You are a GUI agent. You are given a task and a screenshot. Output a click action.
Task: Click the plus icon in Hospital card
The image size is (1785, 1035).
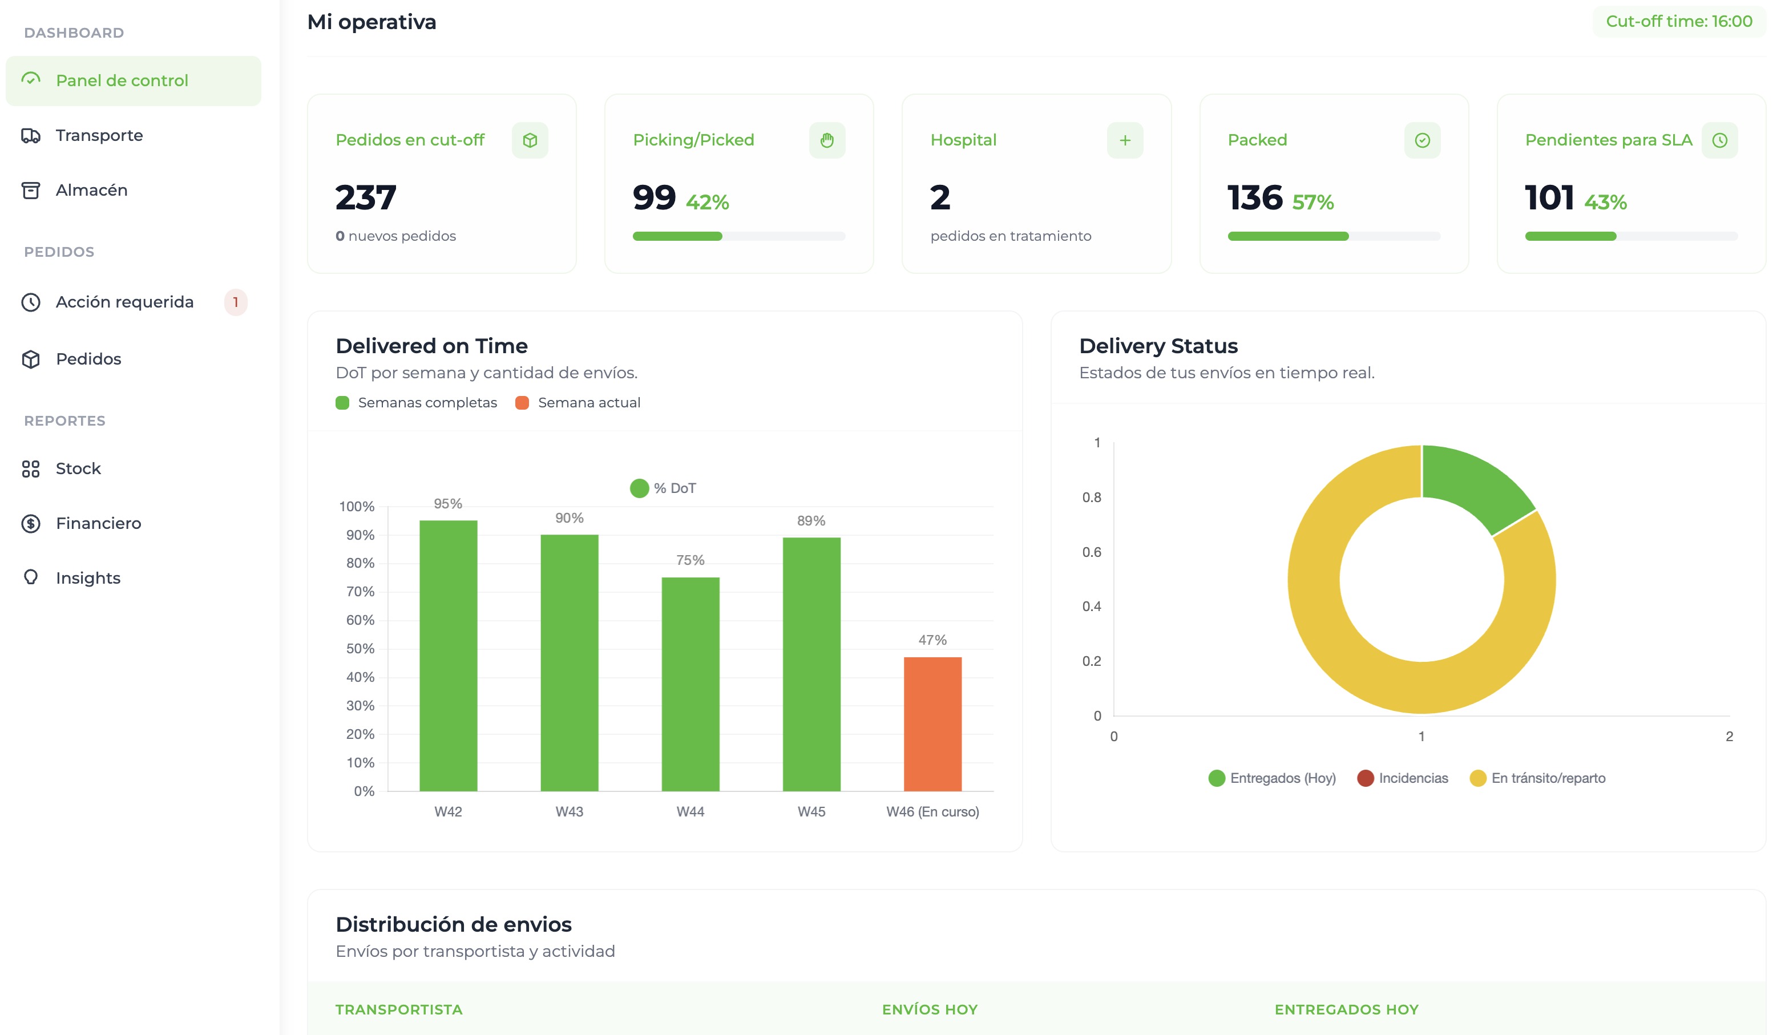(x=1125, y=140)
